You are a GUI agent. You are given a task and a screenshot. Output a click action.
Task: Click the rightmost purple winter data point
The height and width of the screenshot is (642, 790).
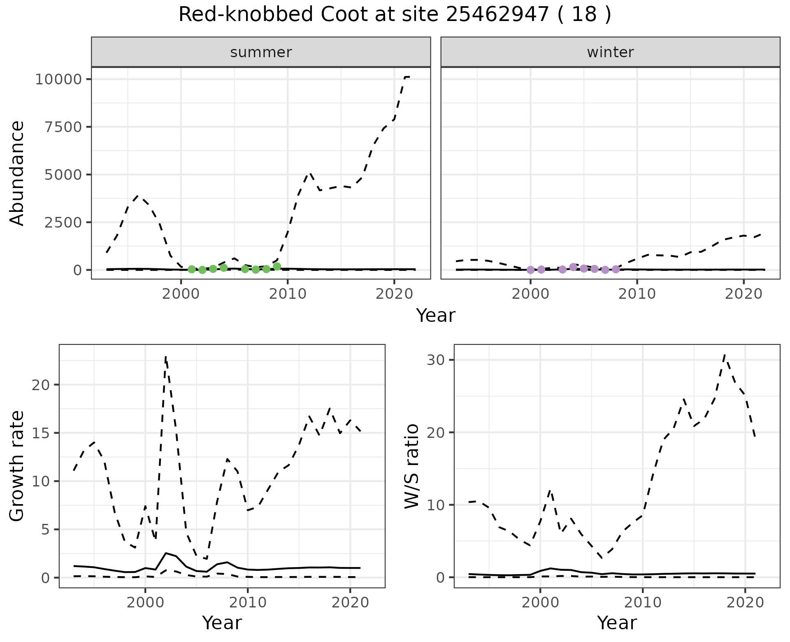tap(616, 269)
